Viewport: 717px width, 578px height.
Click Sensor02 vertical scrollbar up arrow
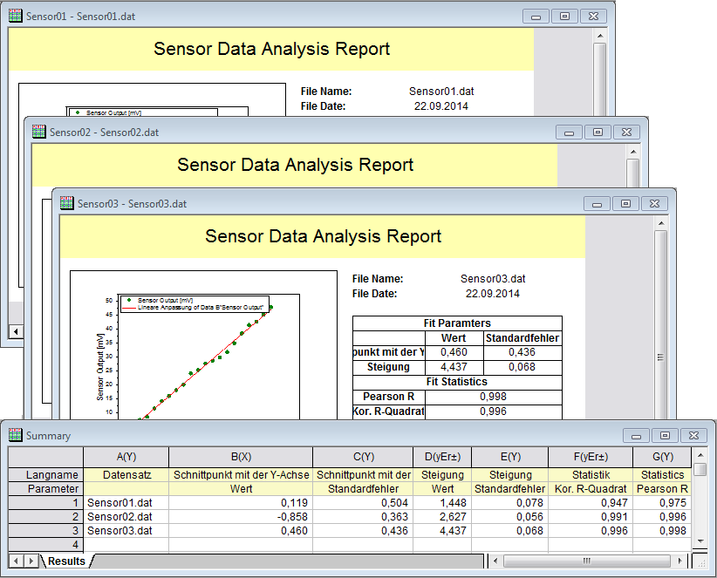633,152
